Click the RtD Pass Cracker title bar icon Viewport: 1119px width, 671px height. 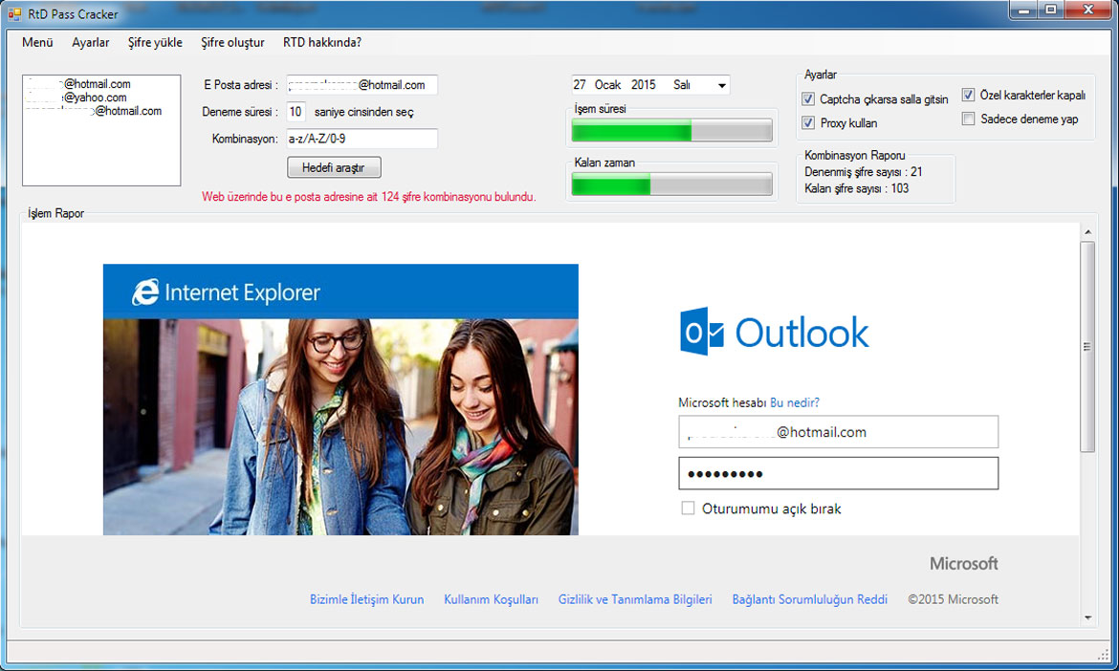[x=14, y=13]
